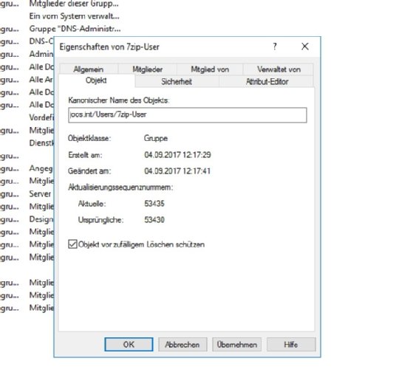This screenshot has width=413, height=378.
Task: Select the modified date 04.09.2017 12:17:41
Action: 177,171
